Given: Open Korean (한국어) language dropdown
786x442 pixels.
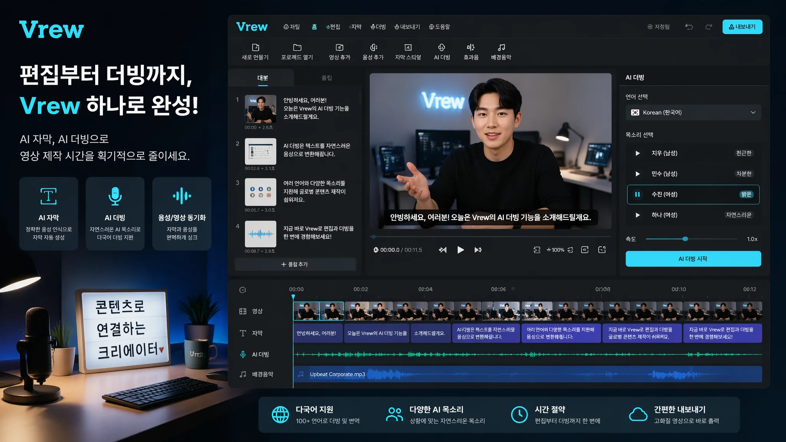Looking at the screenshot, I should point(693,112).
